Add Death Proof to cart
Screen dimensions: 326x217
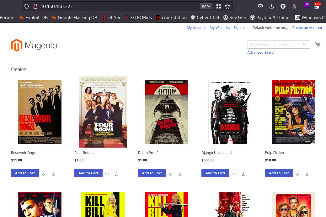[152, 173]
